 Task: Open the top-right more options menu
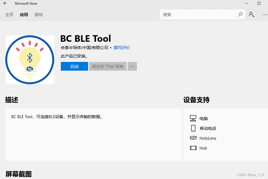[264, 15]
